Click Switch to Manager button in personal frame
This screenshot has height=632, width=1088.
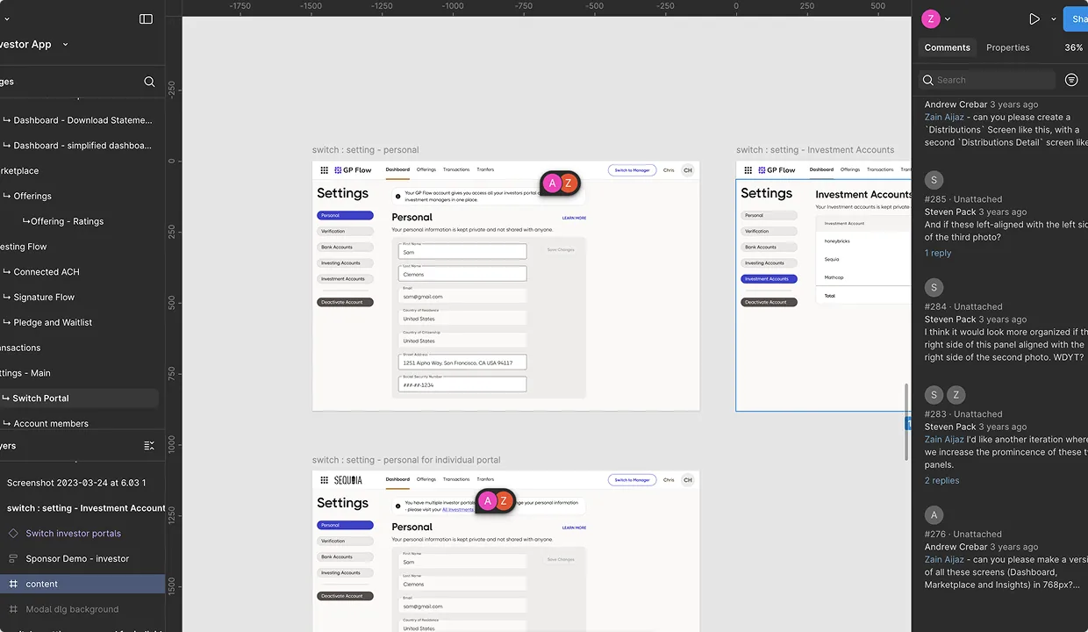632,170
